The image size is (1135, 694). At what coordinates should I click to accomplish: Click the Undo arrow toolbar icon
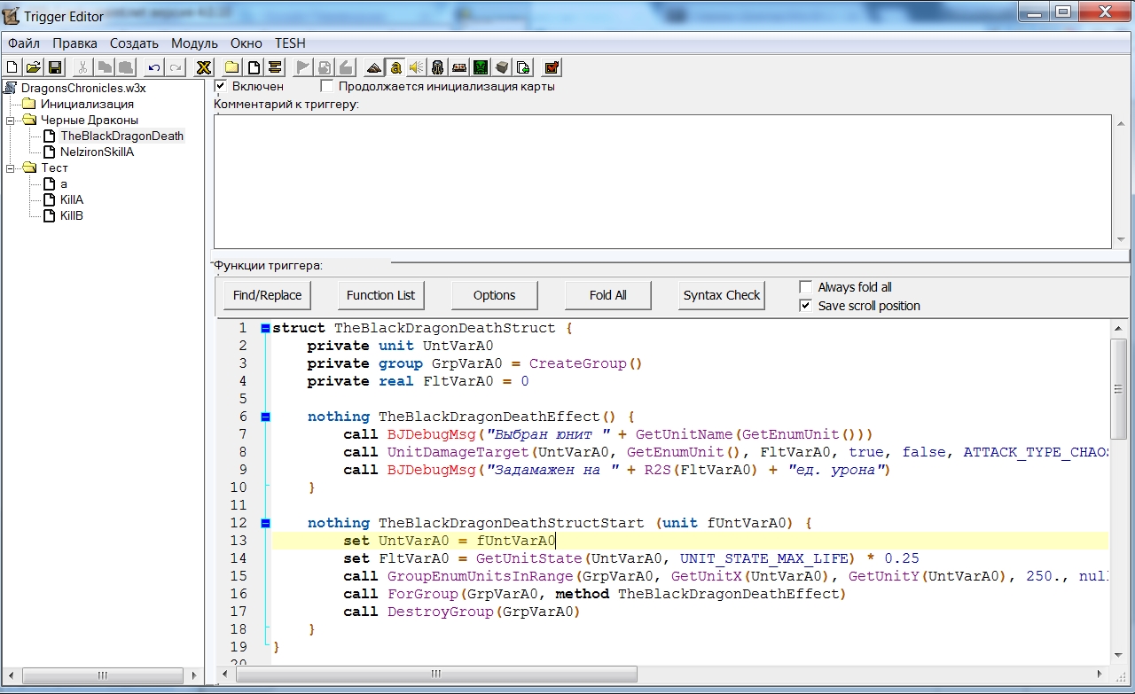(154, 67)
